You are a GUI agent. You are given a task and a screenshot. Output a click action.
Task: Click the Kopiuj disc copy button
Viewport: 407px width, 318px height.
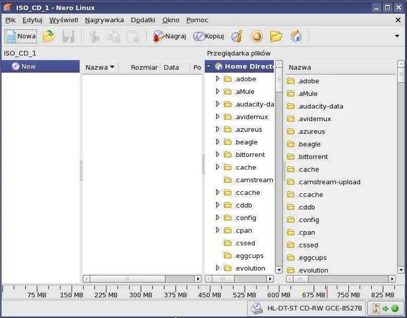[x=208, y=36]
